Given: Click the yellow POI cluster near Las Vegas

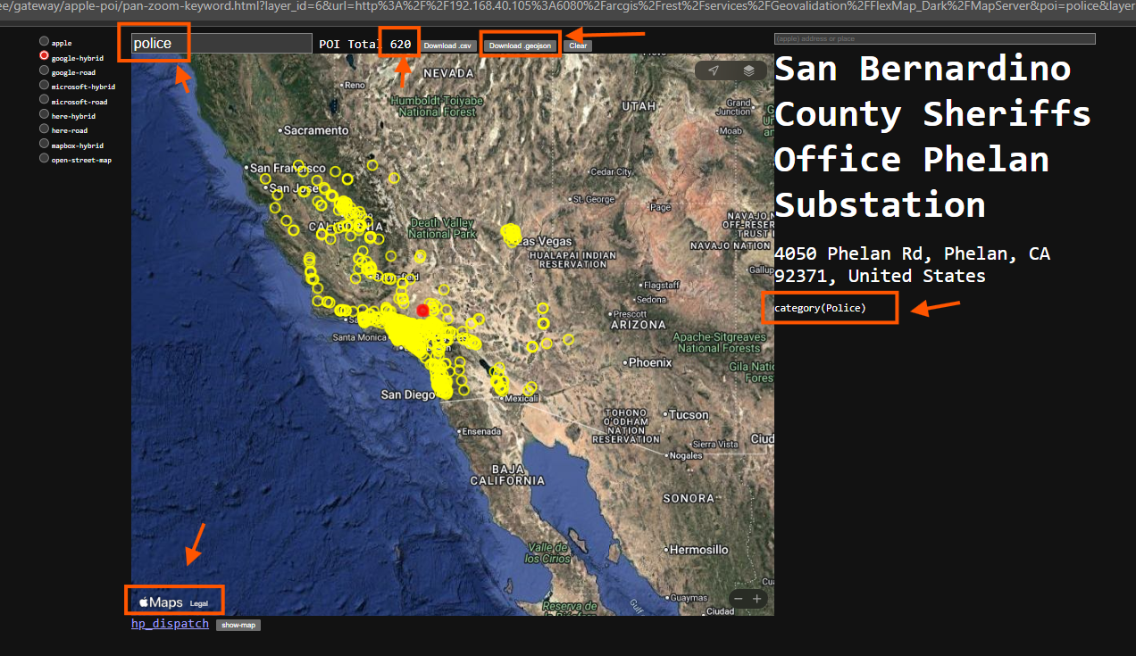Looking at the screenshot, I should coord(512,235).
